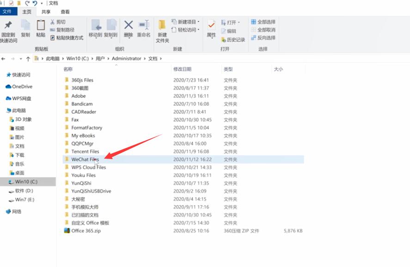The image size is (410, 267).
Task: Expand chevron after 文档 in address bar
Action: point(161,59)
